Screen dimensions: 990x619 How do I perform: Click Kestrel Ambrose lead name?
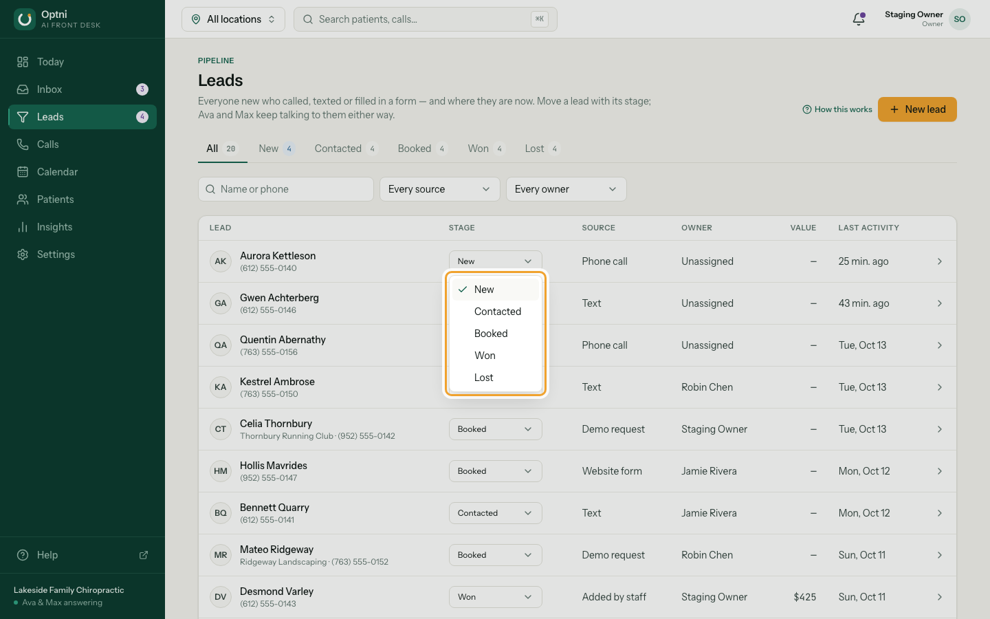(277, 382)
